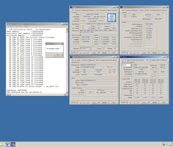Open the Socket Selection dropdown in CPU-Z
The image size is (173, 147).
(86, 48)
